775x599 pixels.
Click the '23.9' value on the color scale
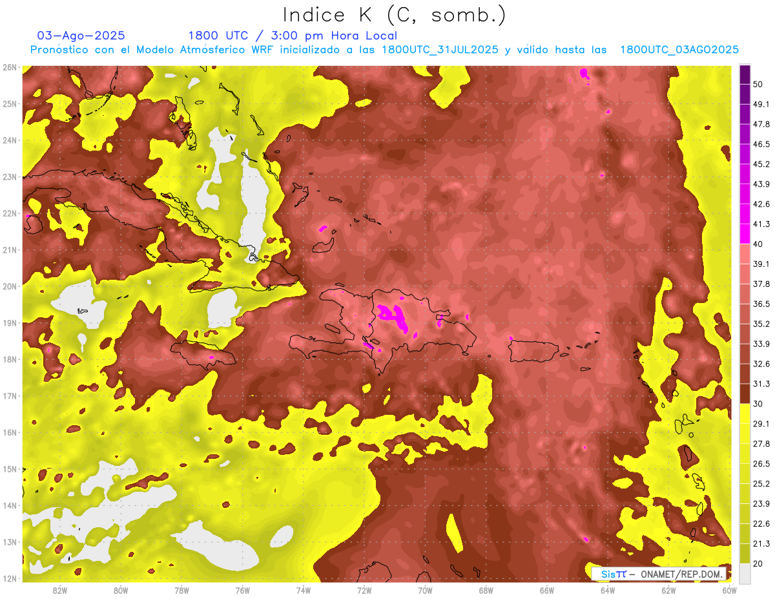point(761,503)
